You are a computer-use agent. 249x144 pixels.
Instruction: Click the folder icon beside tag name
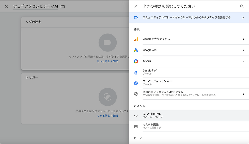[x=63, y=7]
